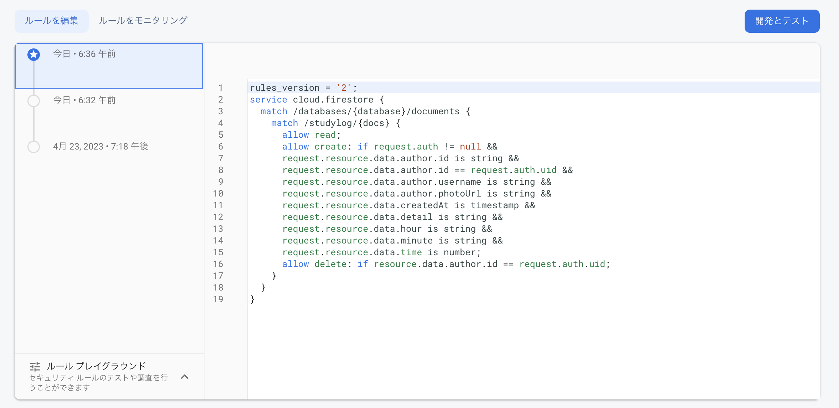
Task: Select the 4月 23, 2023 version circle marker
Action: tap(34, 147)
